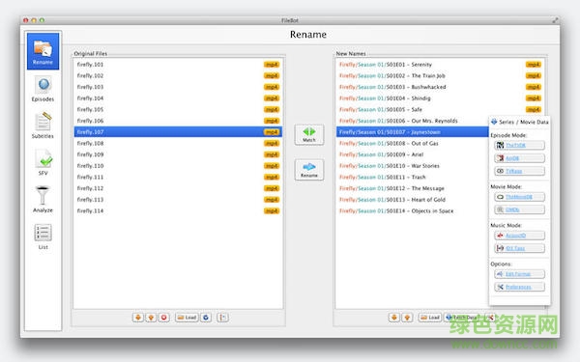Choose TheMovieDB movie source
The width and height of the screenshot is (580, 362).
click(x=519, y=197)
